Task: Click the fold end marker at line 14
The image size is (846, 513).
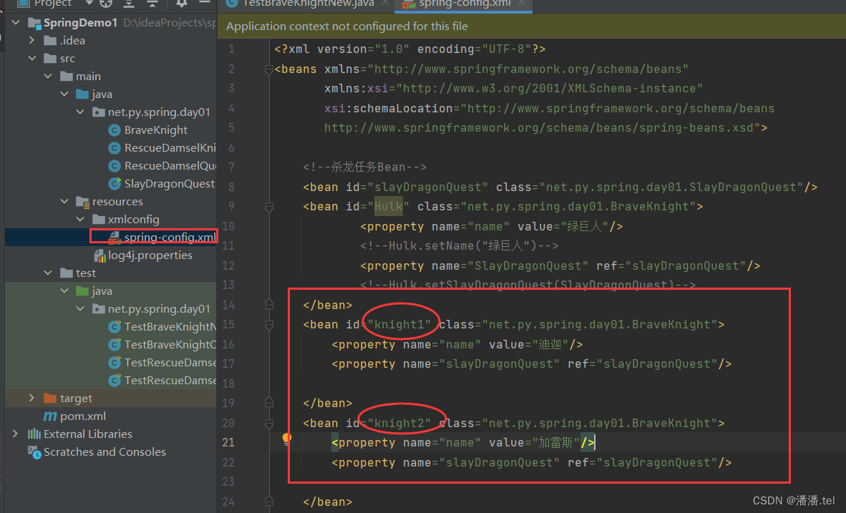Action: [268, 305]
